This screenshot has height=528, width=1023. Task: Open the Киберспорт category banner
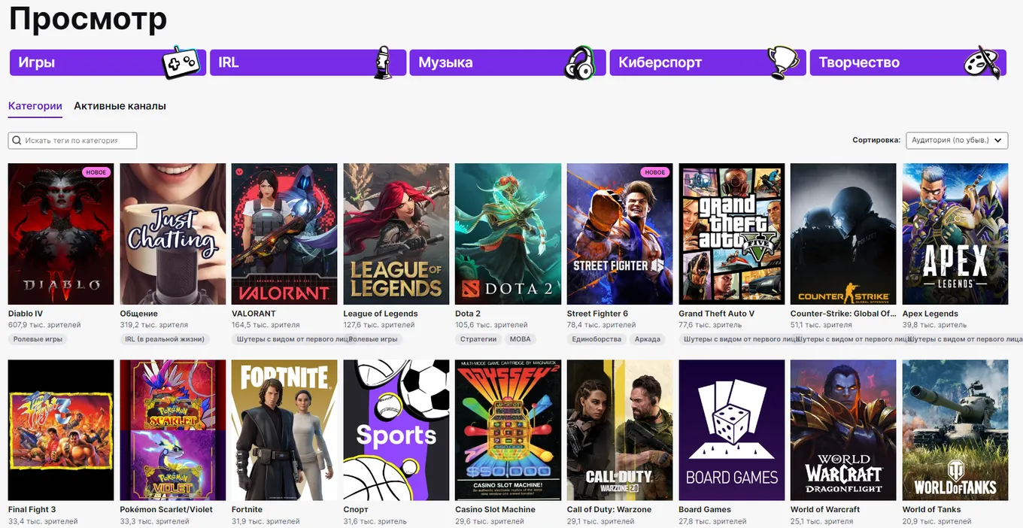(x=708, y=62)
